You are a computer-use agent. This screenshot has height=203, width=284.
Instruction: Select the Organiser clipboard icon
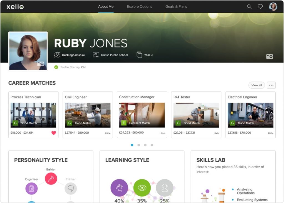point(32,189)
